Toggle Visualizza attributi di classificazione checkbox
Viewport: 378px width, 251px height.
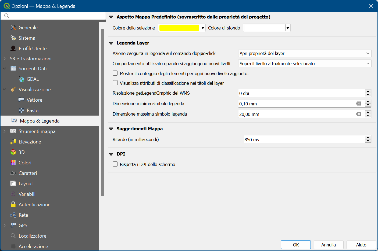tap(115, 83)
